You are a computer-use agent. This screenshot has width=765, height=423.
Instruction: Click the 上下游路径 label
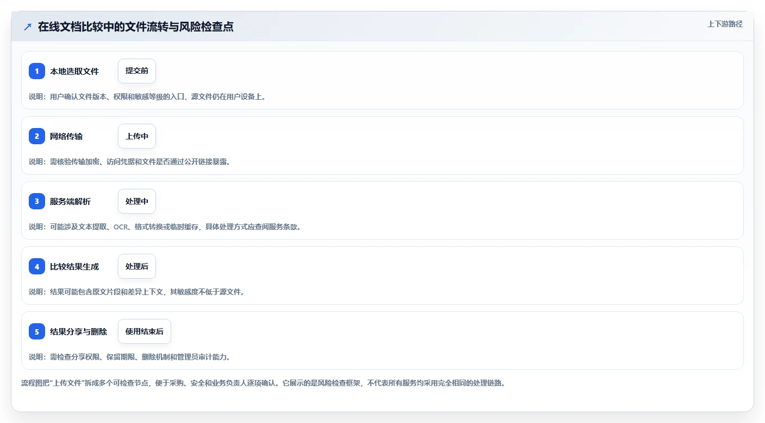pos(725,24)
